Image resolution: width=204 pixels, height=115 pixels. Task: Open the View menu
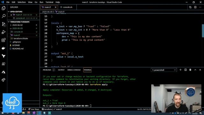point(30,2)
